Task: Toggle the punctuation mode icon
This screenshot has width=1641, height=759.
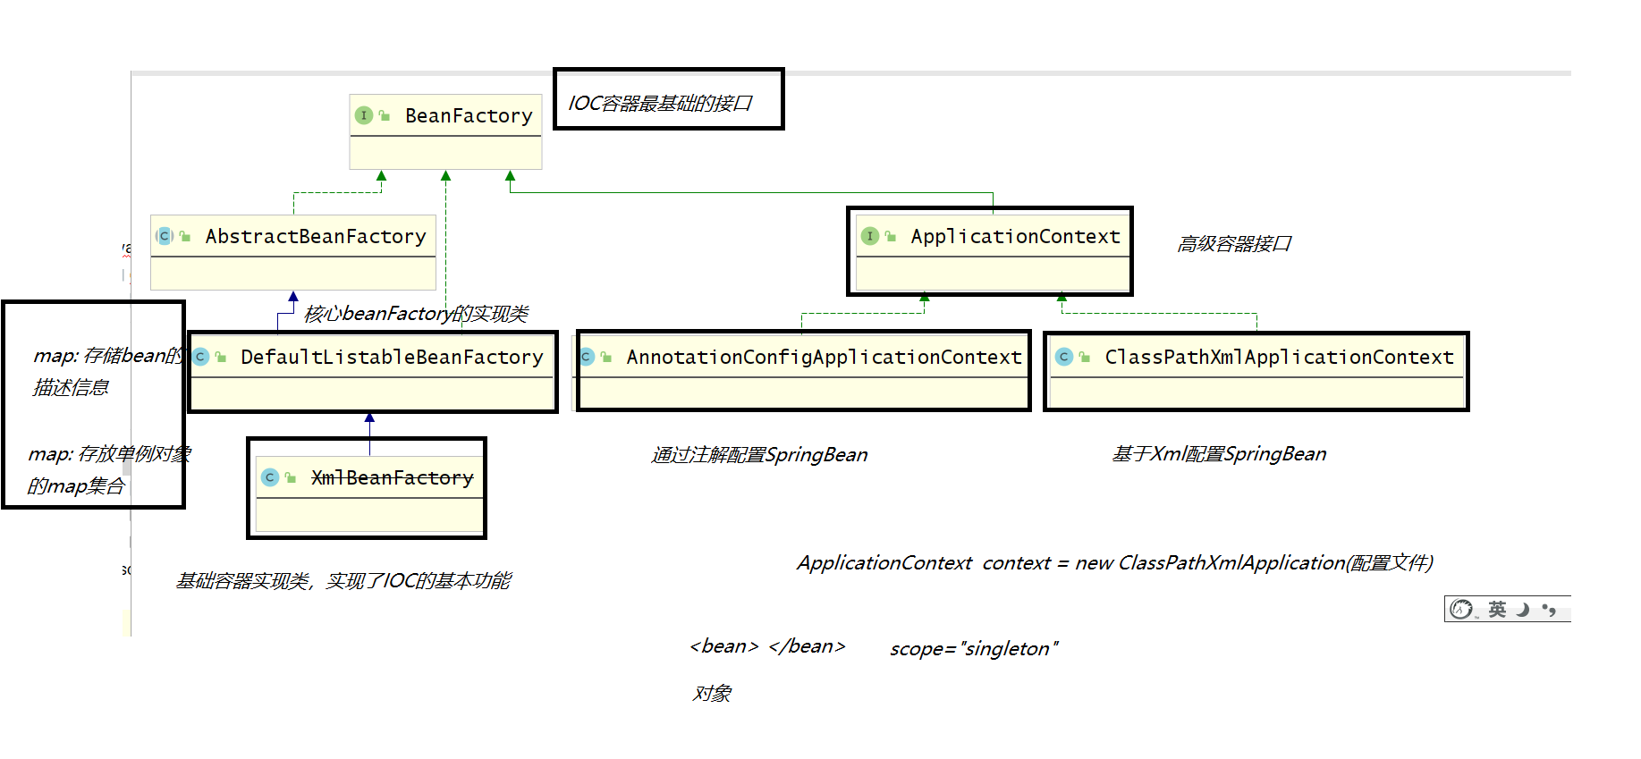Action: (1549, 610)
